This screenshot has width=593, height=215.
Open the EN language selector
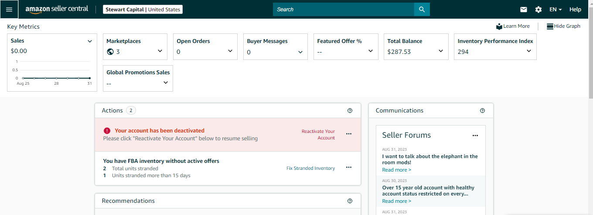tap(556, 9)
